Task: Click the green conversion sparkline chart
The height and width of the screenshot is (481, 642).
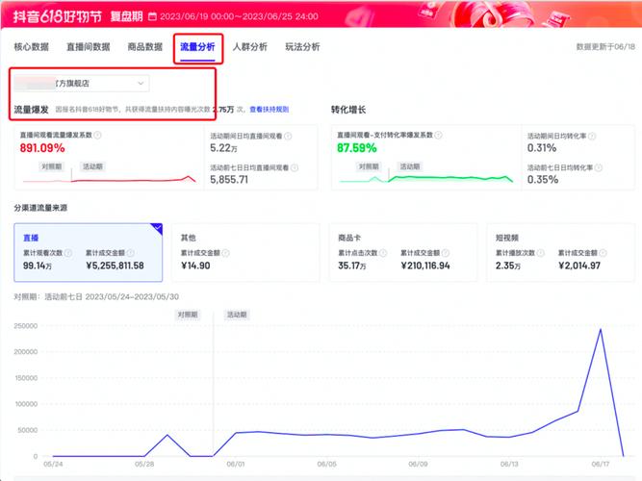Action: (425, 179)
